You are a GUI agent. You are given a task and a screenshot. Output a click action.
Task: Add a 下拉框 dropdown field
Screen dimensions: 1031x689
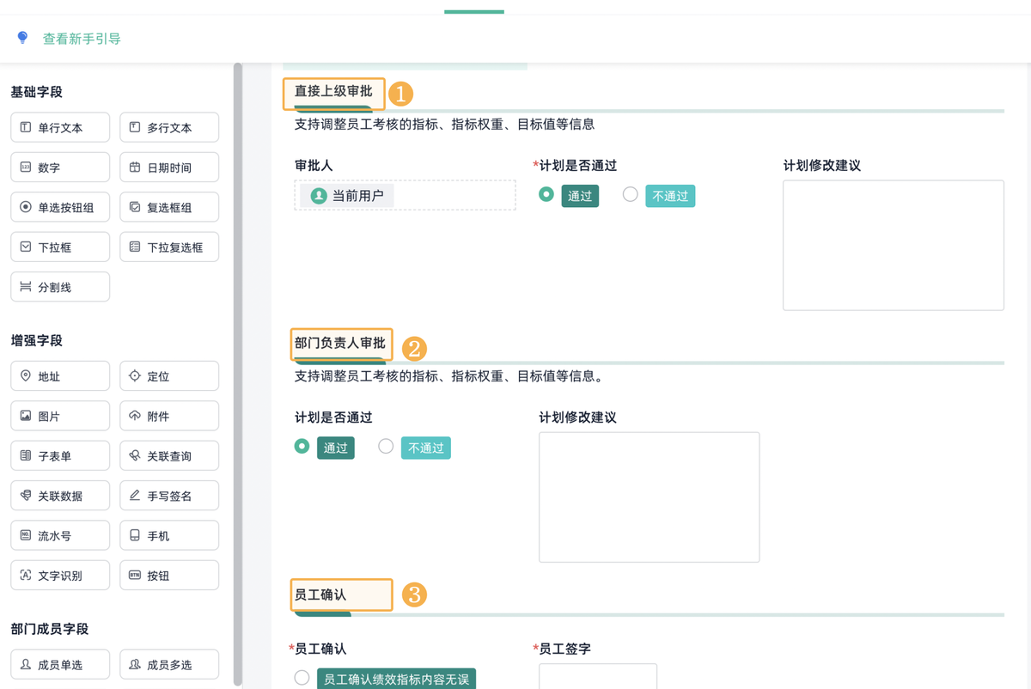pos(60,247)
